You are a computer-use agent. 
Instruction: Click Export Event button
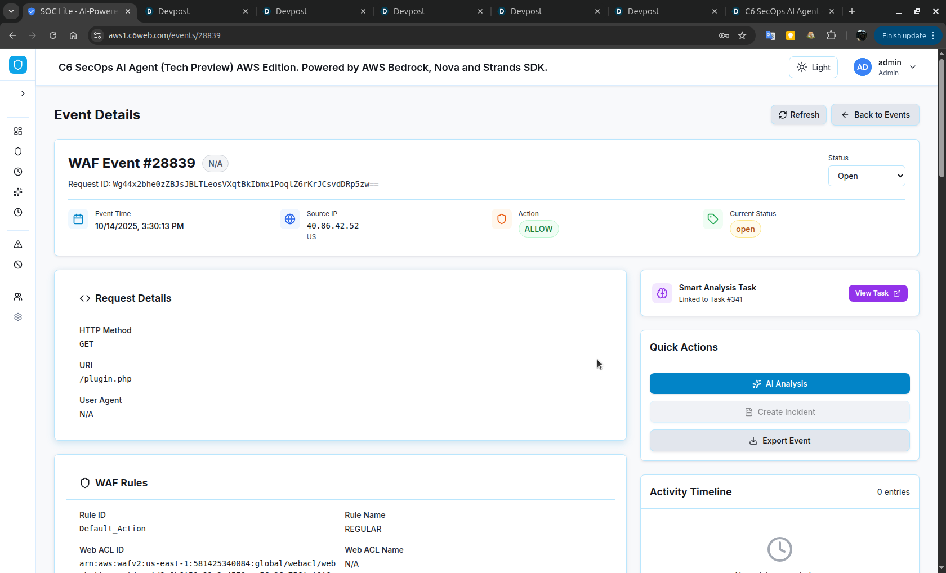[x=779, y=441]
